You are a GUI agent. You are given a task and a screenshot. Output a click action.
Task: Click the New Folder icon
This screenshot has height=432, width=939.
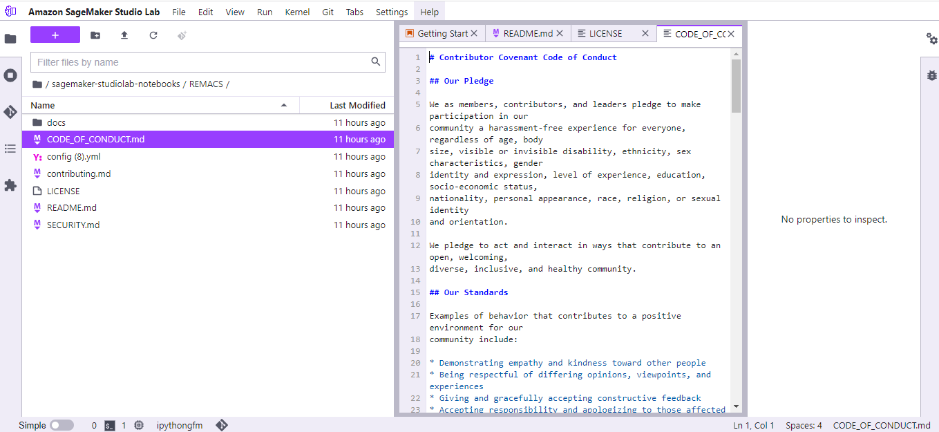click(x=95, y=35)
